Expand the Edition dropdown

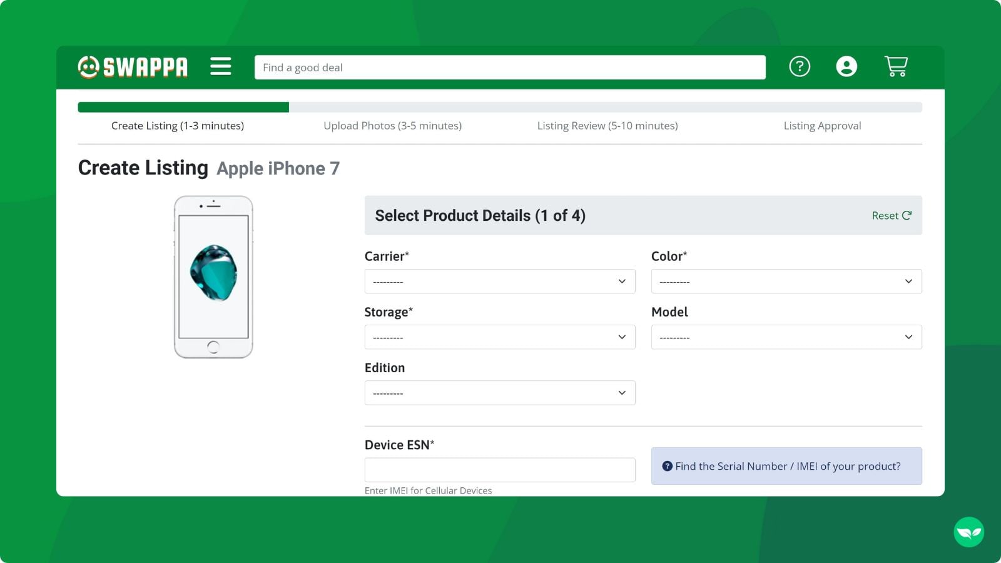499,393
